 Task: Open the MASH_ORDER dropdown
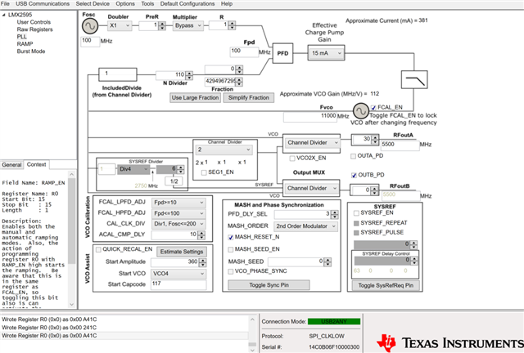[x=305, y=226]
